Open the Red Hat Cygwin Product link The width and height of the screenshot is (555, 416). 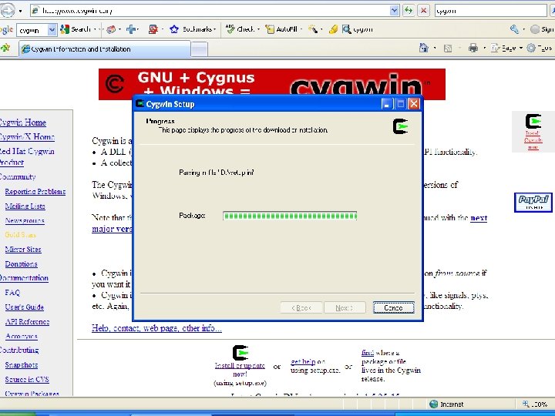pyautogui.click(x=27, y=156)
